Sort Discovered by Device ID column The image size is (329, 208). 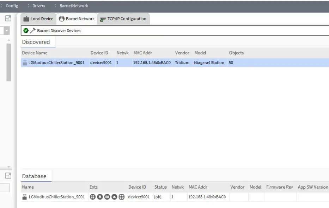pos(99,53)
